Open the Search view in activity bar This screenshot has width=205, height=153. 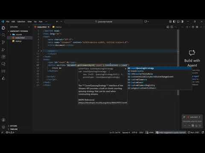pos(3,35)
